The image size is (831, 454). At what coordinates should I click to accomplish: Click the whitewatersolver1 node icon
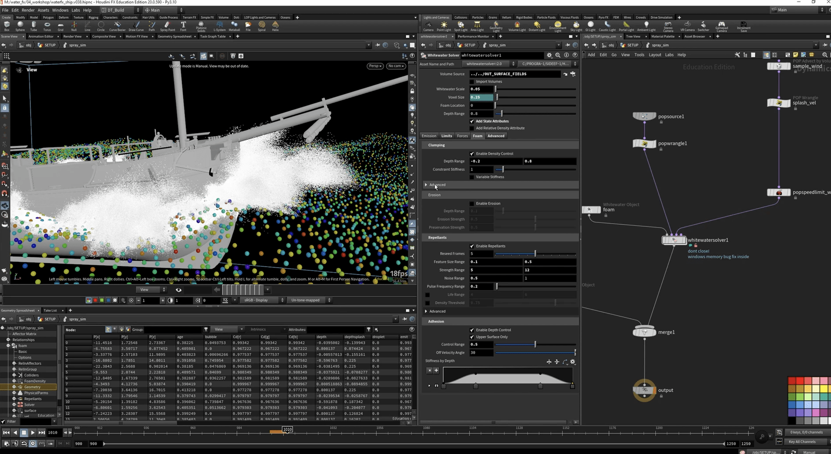point(674,240)
